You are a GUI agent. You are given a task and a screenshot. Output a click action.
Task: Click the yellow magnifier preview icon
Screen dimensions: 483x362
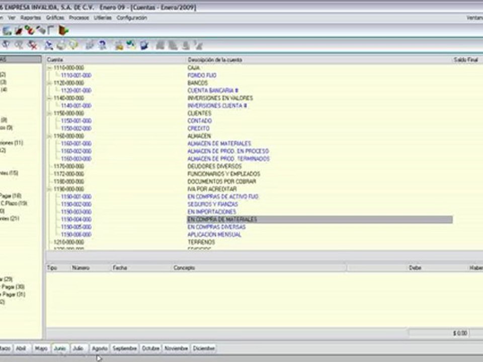pos(73,45)
